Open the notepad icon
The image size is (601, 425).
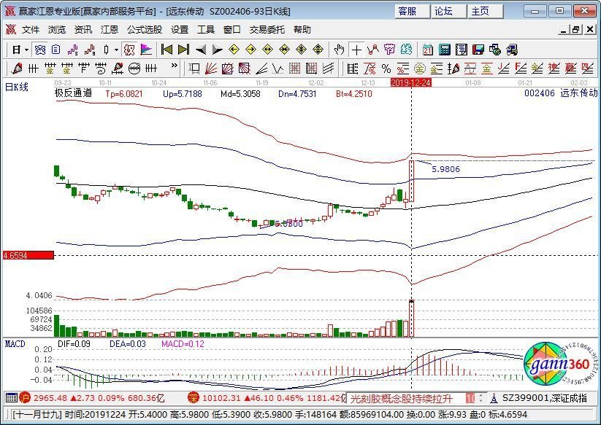pos(461,50)
